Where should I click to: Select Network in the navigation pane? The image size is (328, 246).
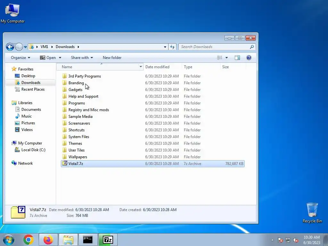click(x=22, y=163)
